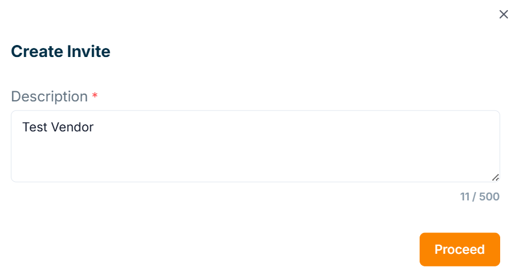Screen dimensions: 517x276
Task: Submit the invite with the orange Proceed button
Action: [459, 250]
